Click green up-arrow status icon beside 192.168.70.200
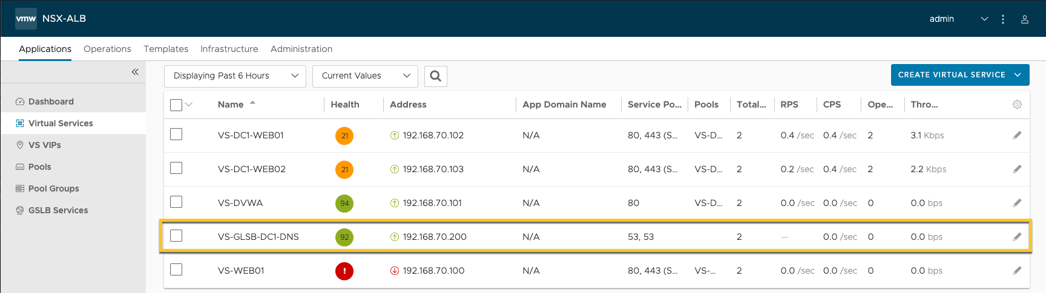The width and height of the screenshot is (1046, 293). pyautogui.click(x=395, y=237)
